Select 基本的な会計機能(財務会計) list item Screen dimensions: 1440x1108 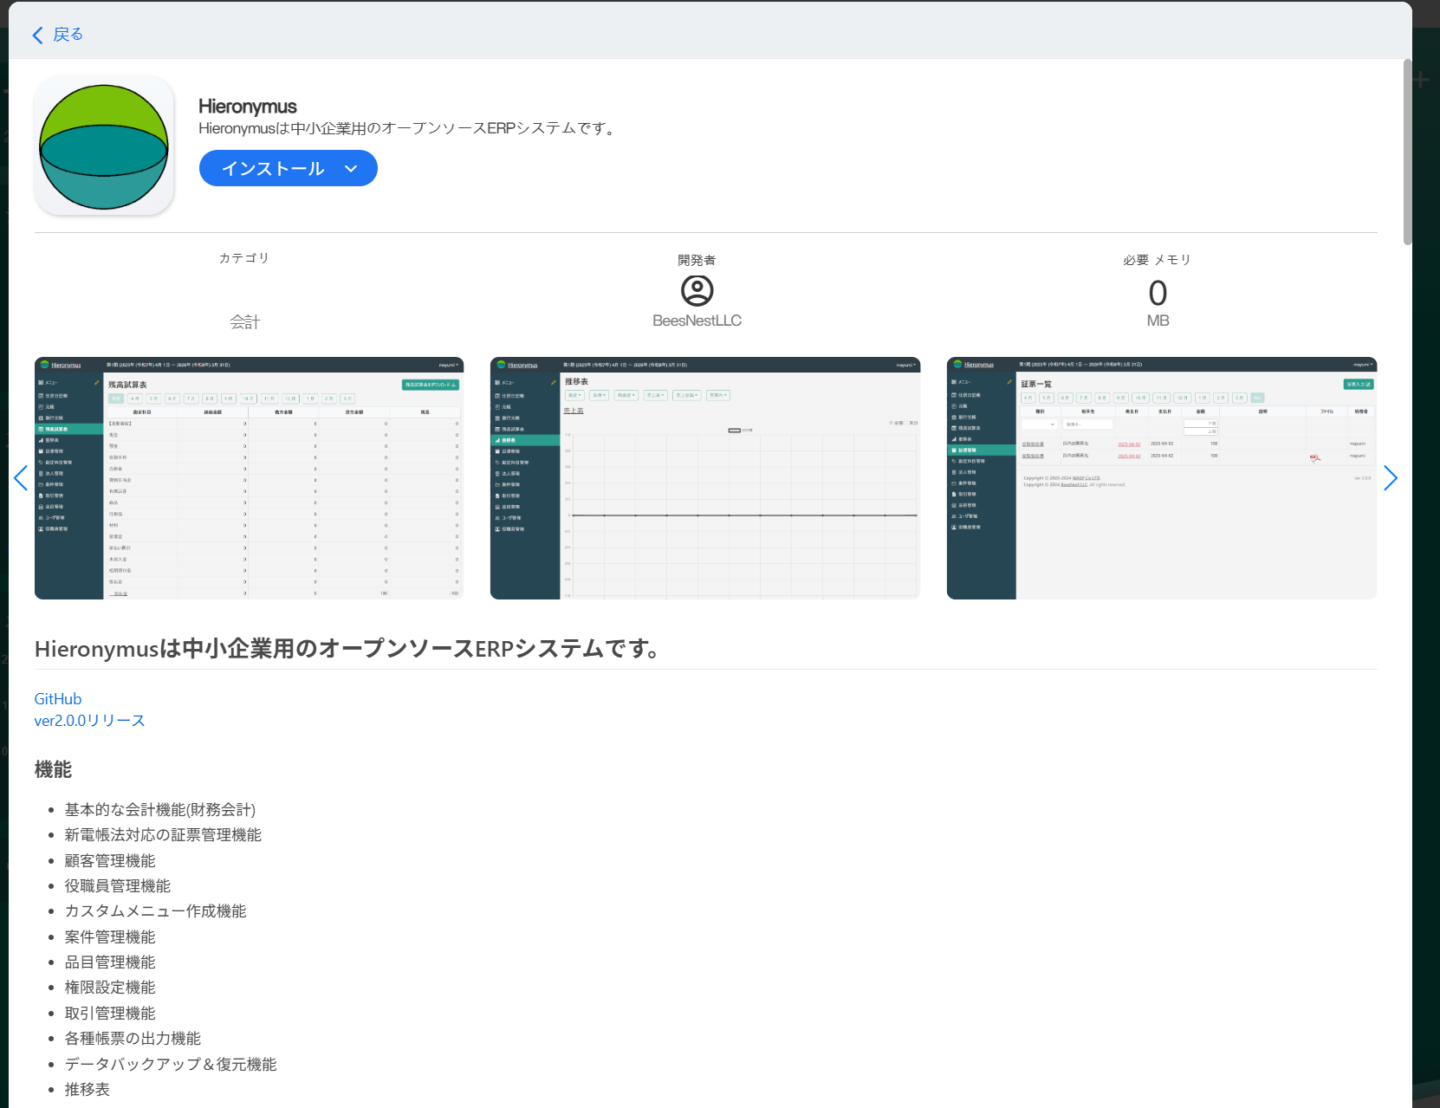(160, 810)
